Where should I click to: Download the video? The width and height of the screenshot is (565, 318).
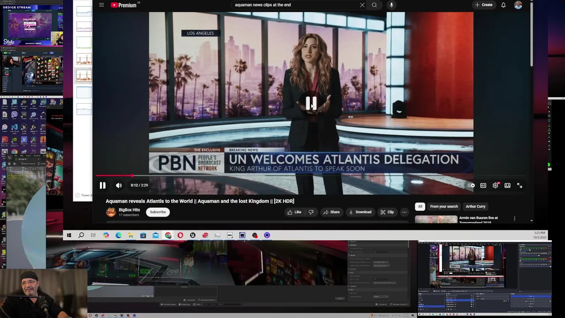[x=360, y=212]
